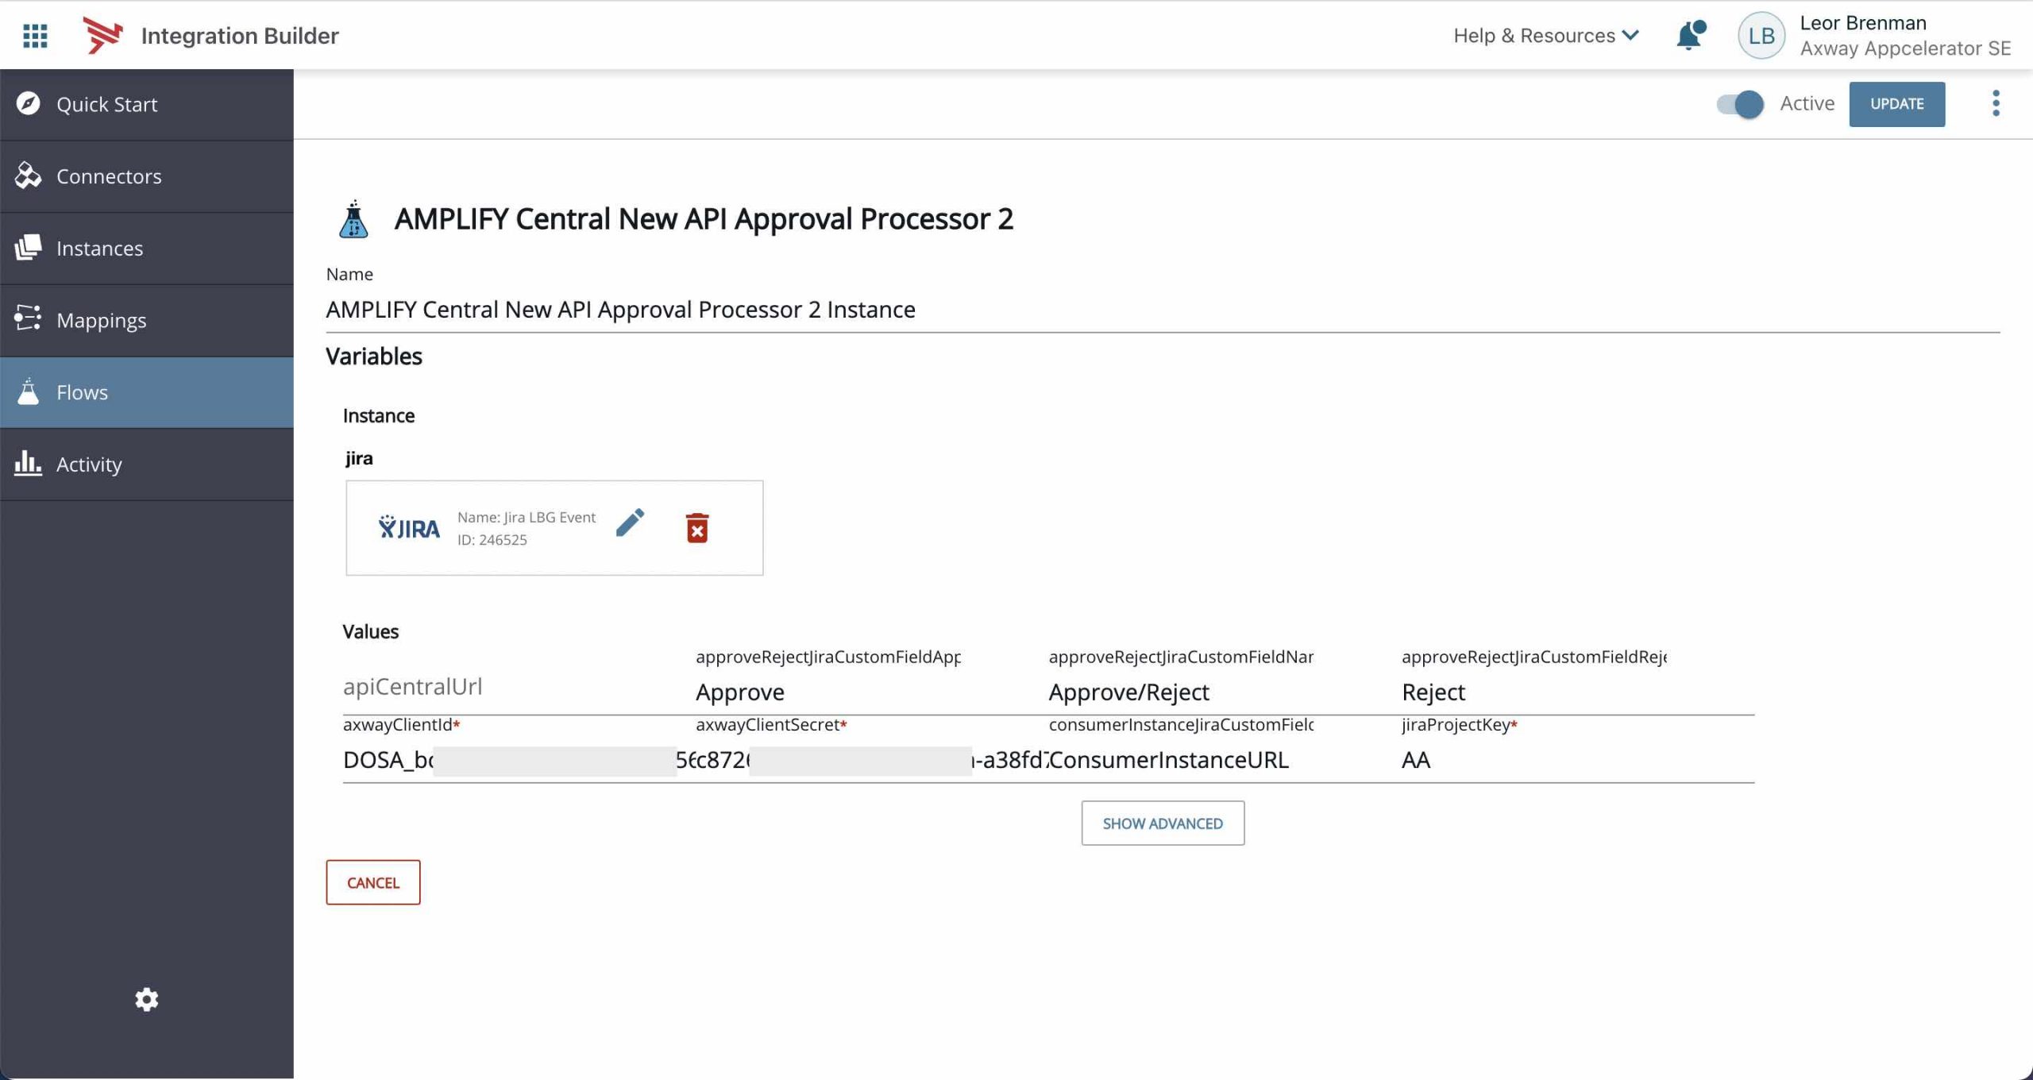Click the Axway logo icon
This screenshot has height=1080, width=2033.
coord(103,36)
